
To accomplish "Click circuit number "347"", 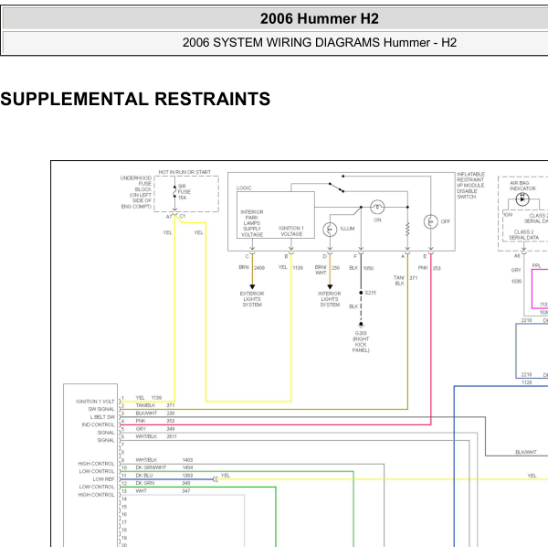I will (186, 491).
